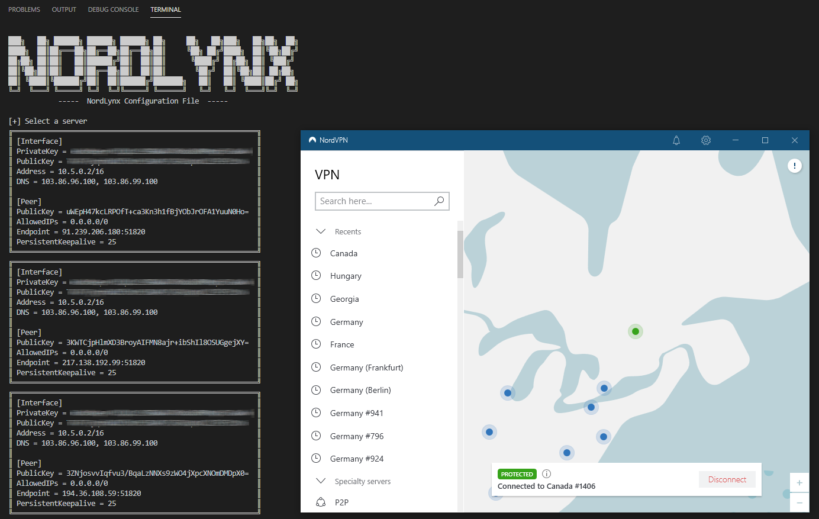Viewport: 819px width, 519px height.
Task: Select server config with endpoint 91.239.206.180
Action: 135,191
